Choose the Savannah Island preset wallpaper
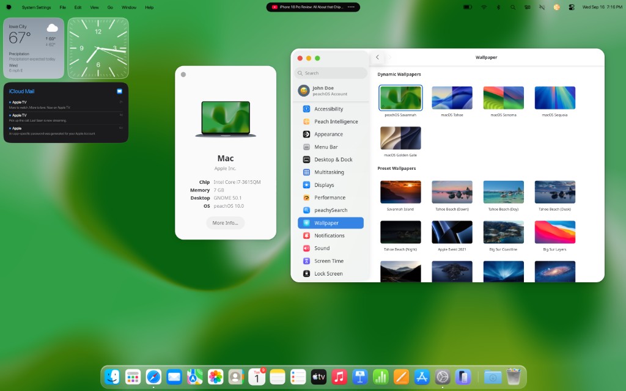Screen dimensions: 626x391 pyautogui.click(x=400, y=192)
